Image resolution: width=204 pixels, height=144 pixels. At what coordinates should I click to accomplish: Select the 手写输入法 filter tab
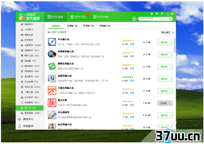pyautogui.click(x=89, y=26)
